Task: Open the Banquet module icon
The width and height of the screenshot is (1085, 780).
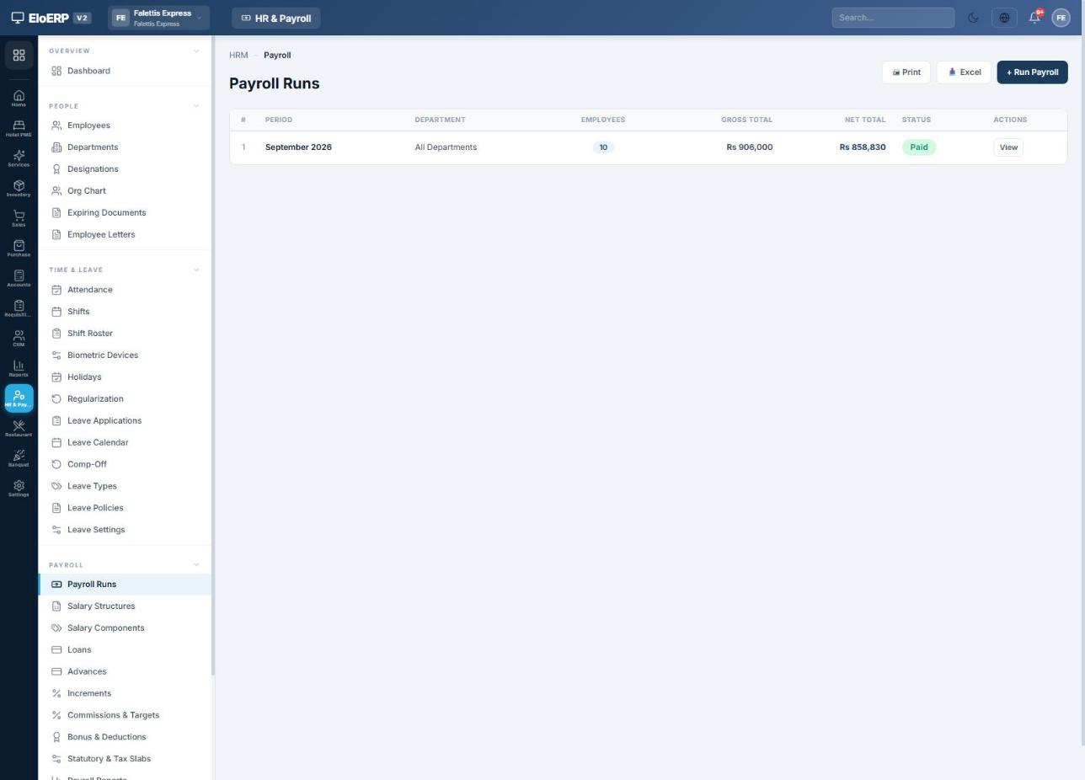Action: [19, 458]
